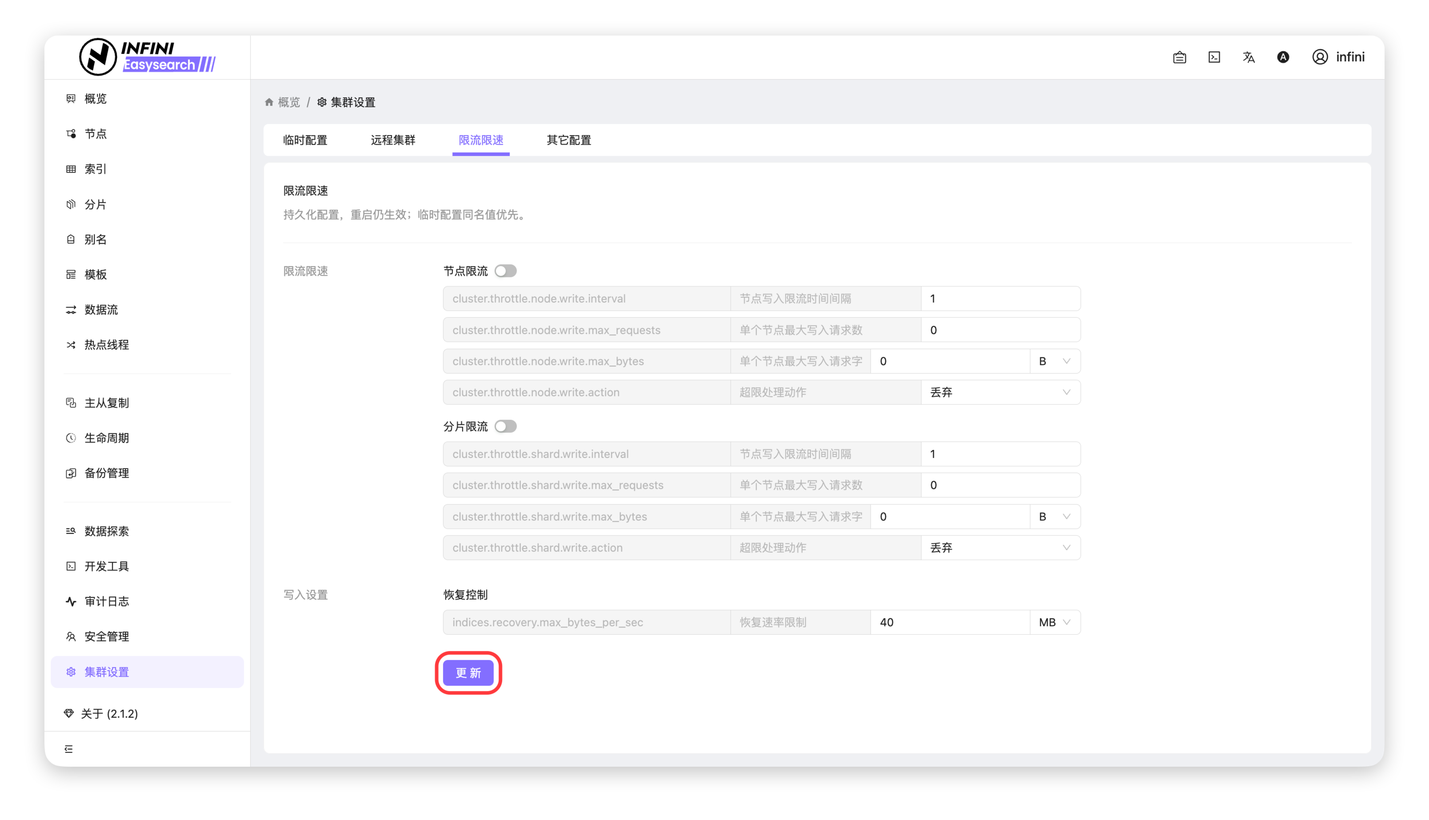The width and height of the screenshot is (1429, 820).
Task: Enable the 节点限流 toggle switch
Action: (505, 271)
